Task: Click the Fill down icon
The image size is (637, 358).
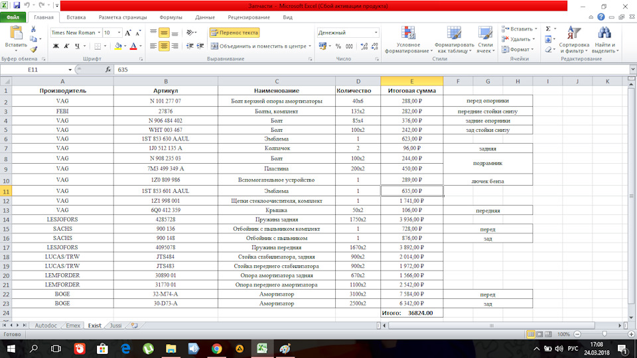Action: point(548,39)
